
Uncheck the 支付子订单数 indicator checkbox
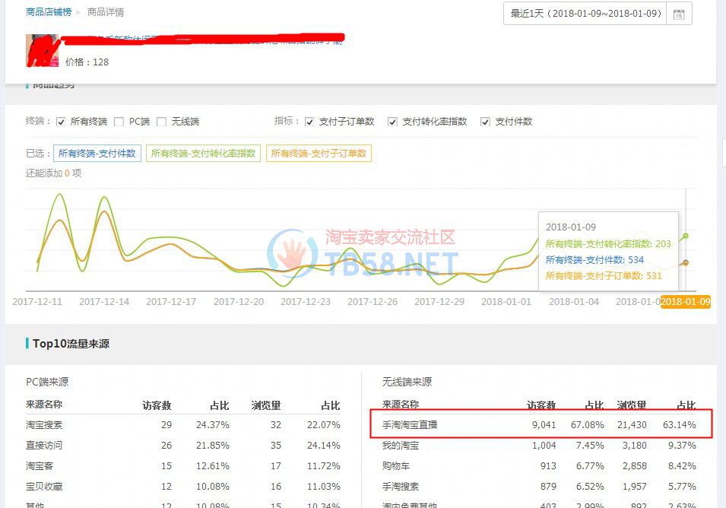point(309,122)
